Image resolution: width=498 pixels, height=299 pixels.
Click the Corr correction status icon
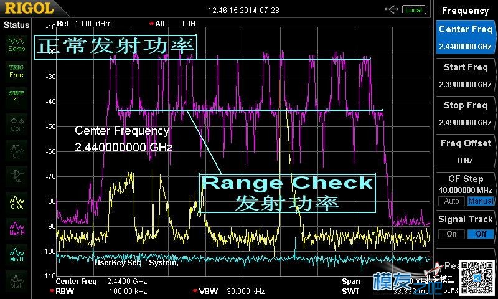point(17,123)
